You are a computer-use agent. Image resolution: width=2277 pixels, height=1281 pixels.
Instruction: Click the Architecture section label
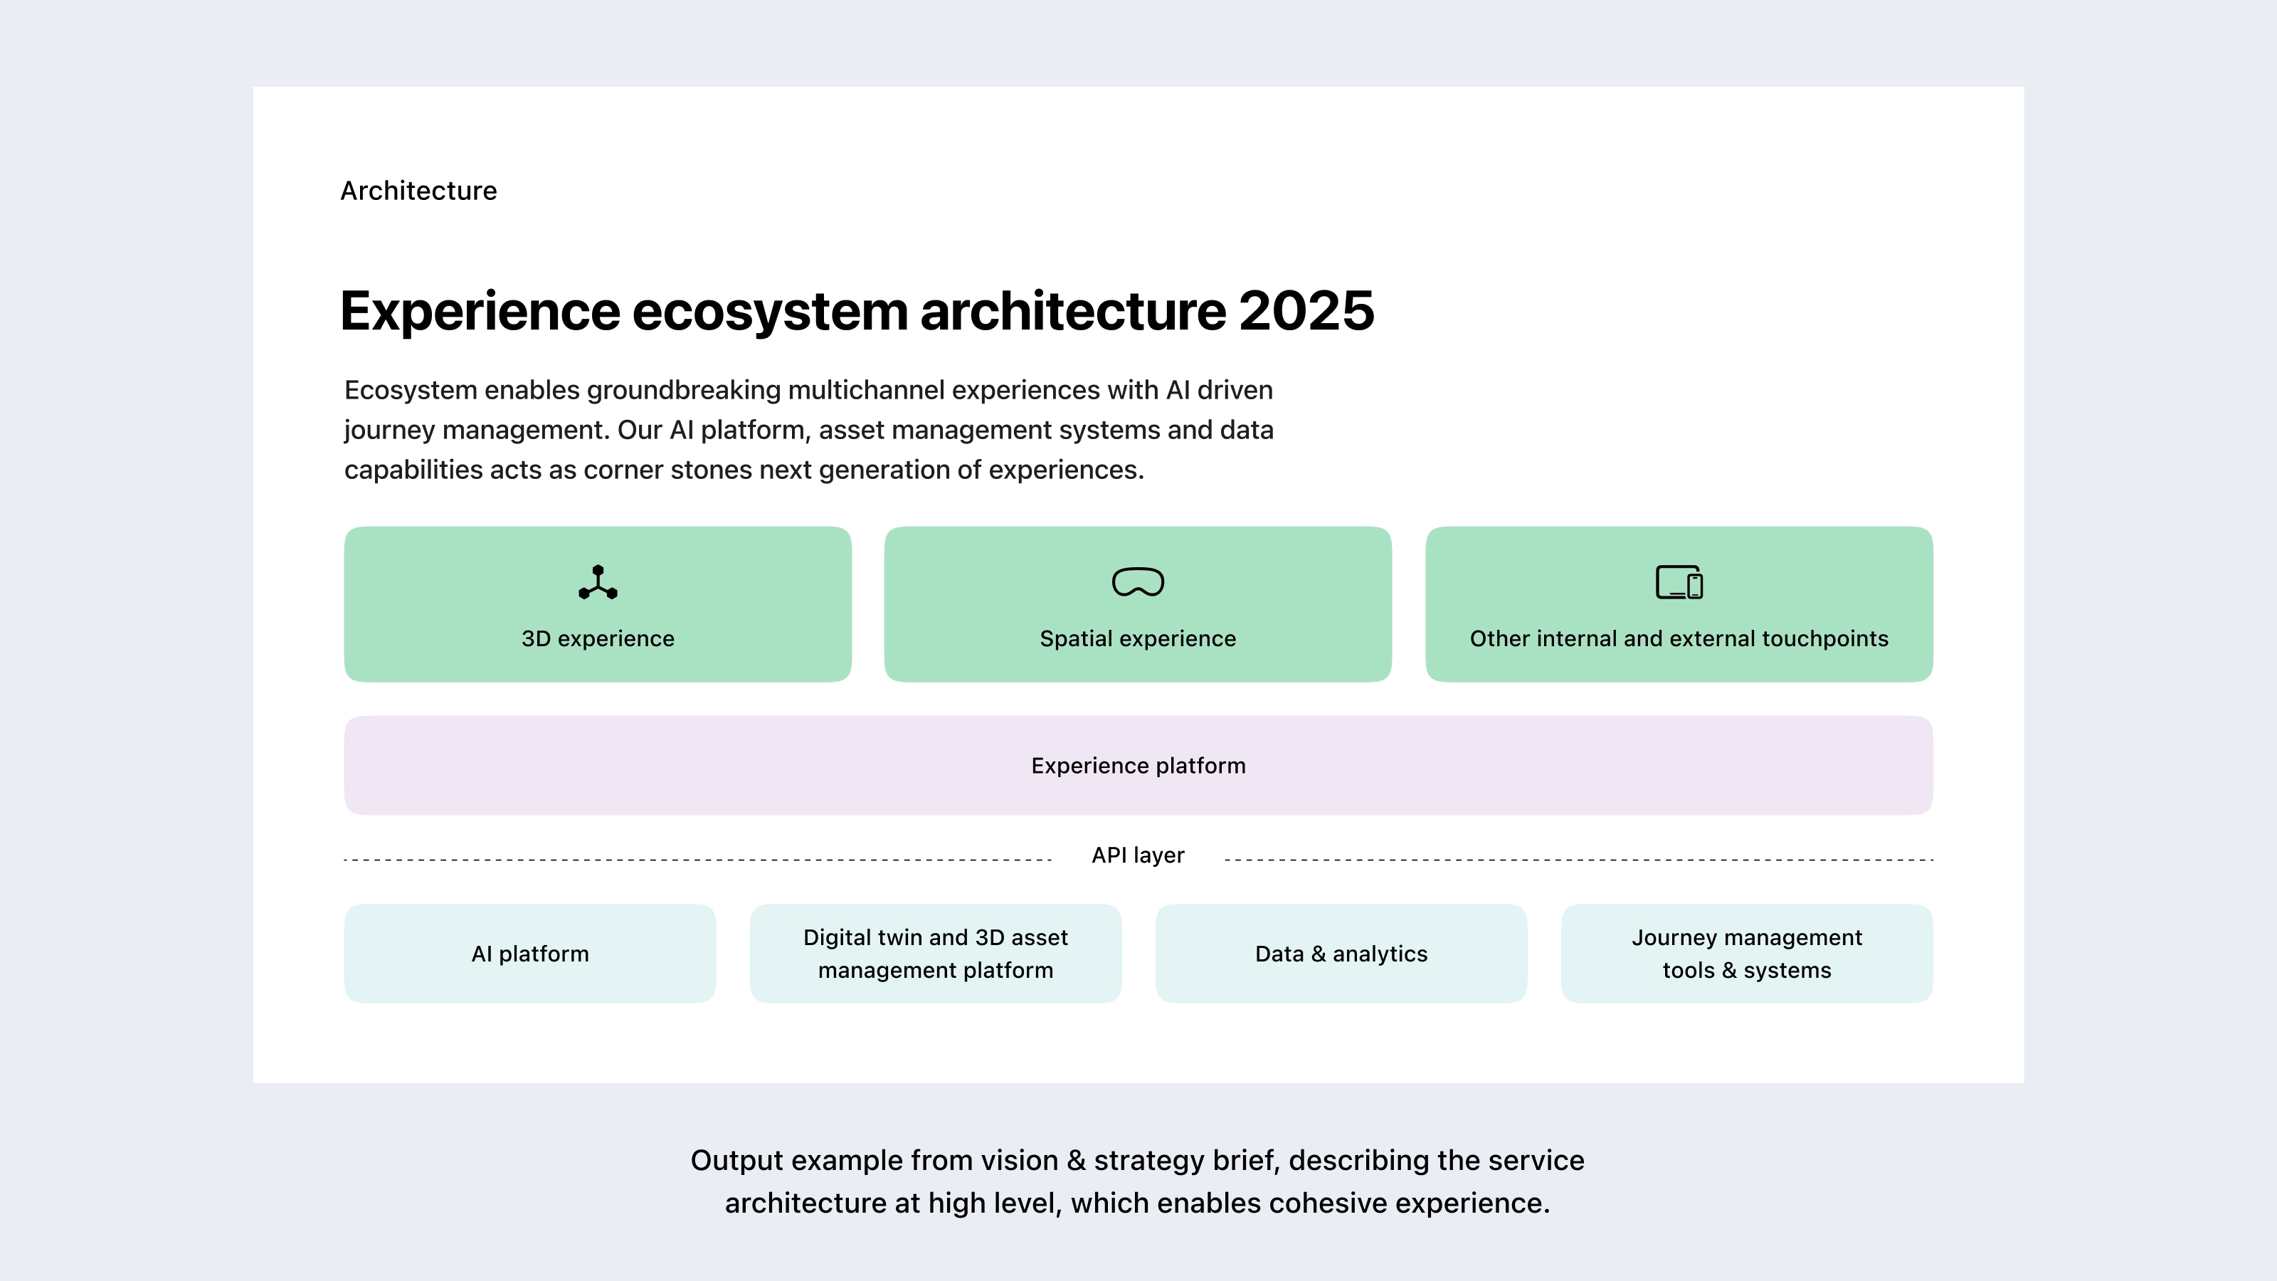point(418,191)
